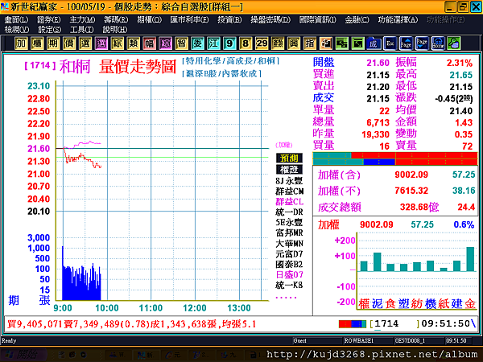The height and width of the screenshot is (362, 483).
Task: Click the orange window icon after 指
Action: tap(325, 43)
